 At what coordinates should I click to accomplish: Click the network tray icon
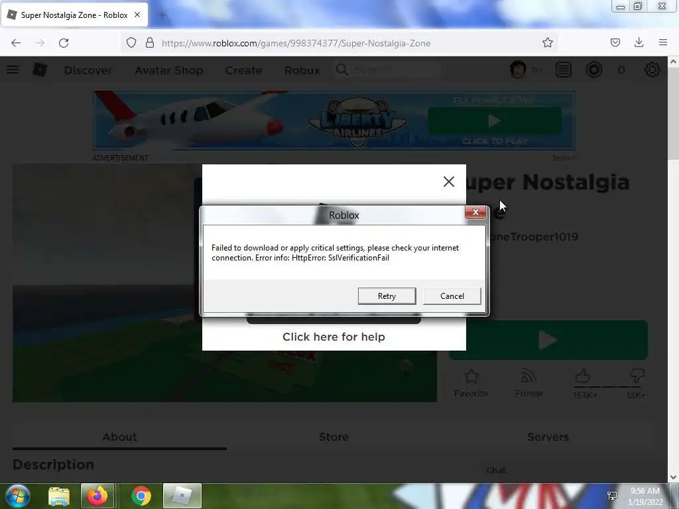pos(612,496)
